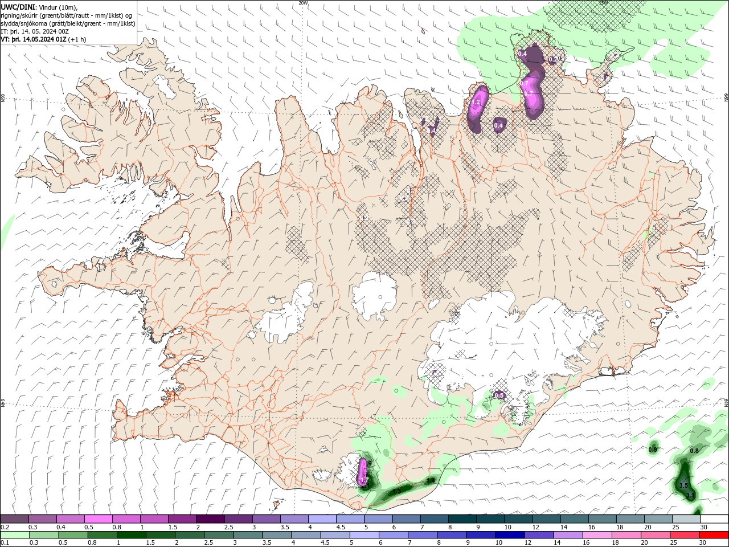Image resolution: width=729 pixels, height=547 pixels.
Task: Click the '3.5' rainfall value offshore southeast
Action: pos(684,485)
